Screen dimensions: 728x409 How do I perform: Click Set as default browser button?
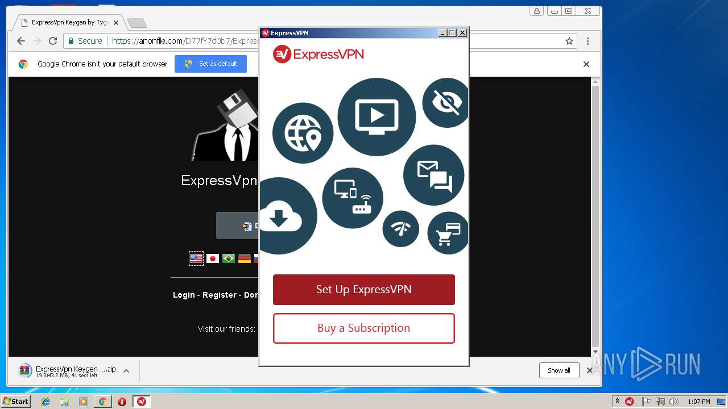click(210, 64)
